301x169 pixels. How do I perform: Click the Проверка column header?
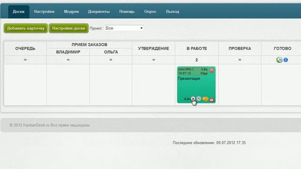pos(240,48)
